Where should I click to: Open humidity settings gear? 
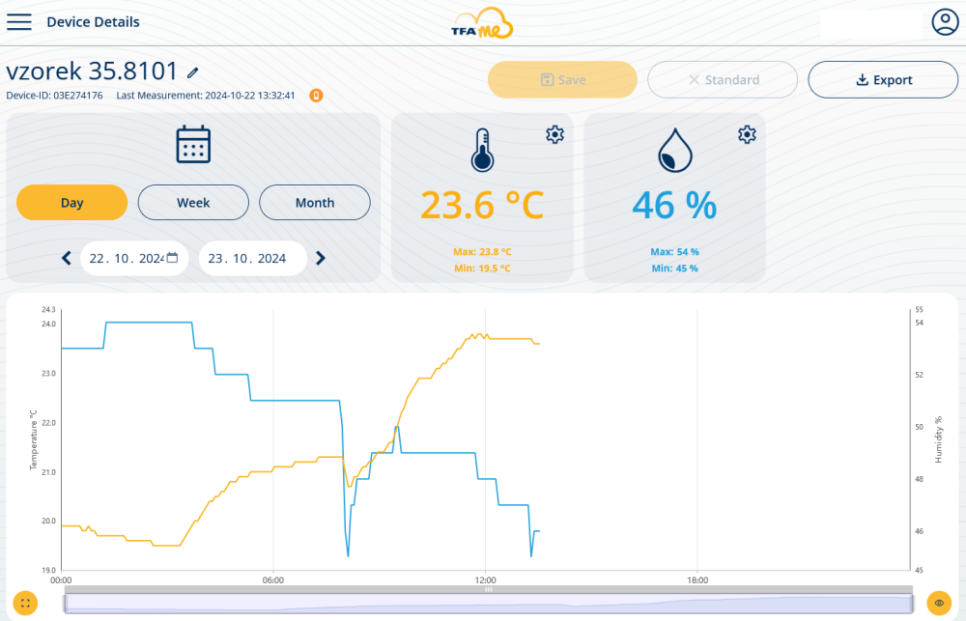click(747, 134)
